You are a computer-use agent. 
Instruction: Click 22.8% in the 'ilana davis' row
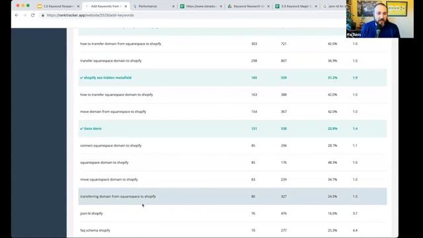pos(332,129)
